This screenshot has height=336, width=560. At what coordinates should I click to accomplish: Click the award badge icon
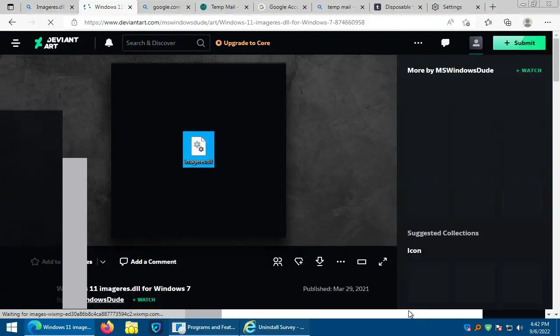pos(299,262)
